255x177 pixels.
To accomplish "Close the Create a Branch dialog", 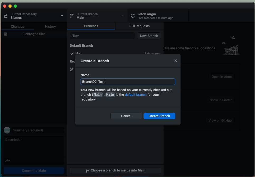I will [x=176, y=61].
